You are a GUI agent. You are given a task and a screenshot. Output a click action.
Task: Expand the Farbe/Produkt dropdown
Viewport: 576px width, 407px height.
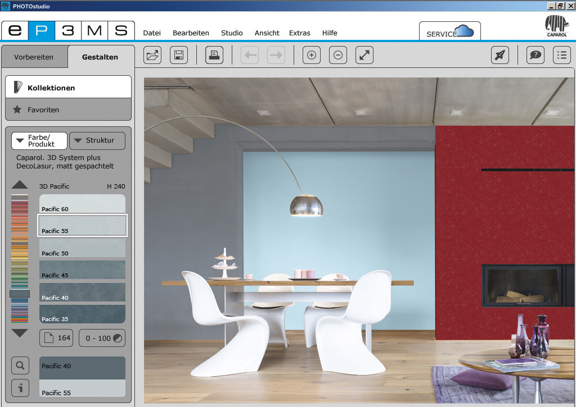(39, 141)
